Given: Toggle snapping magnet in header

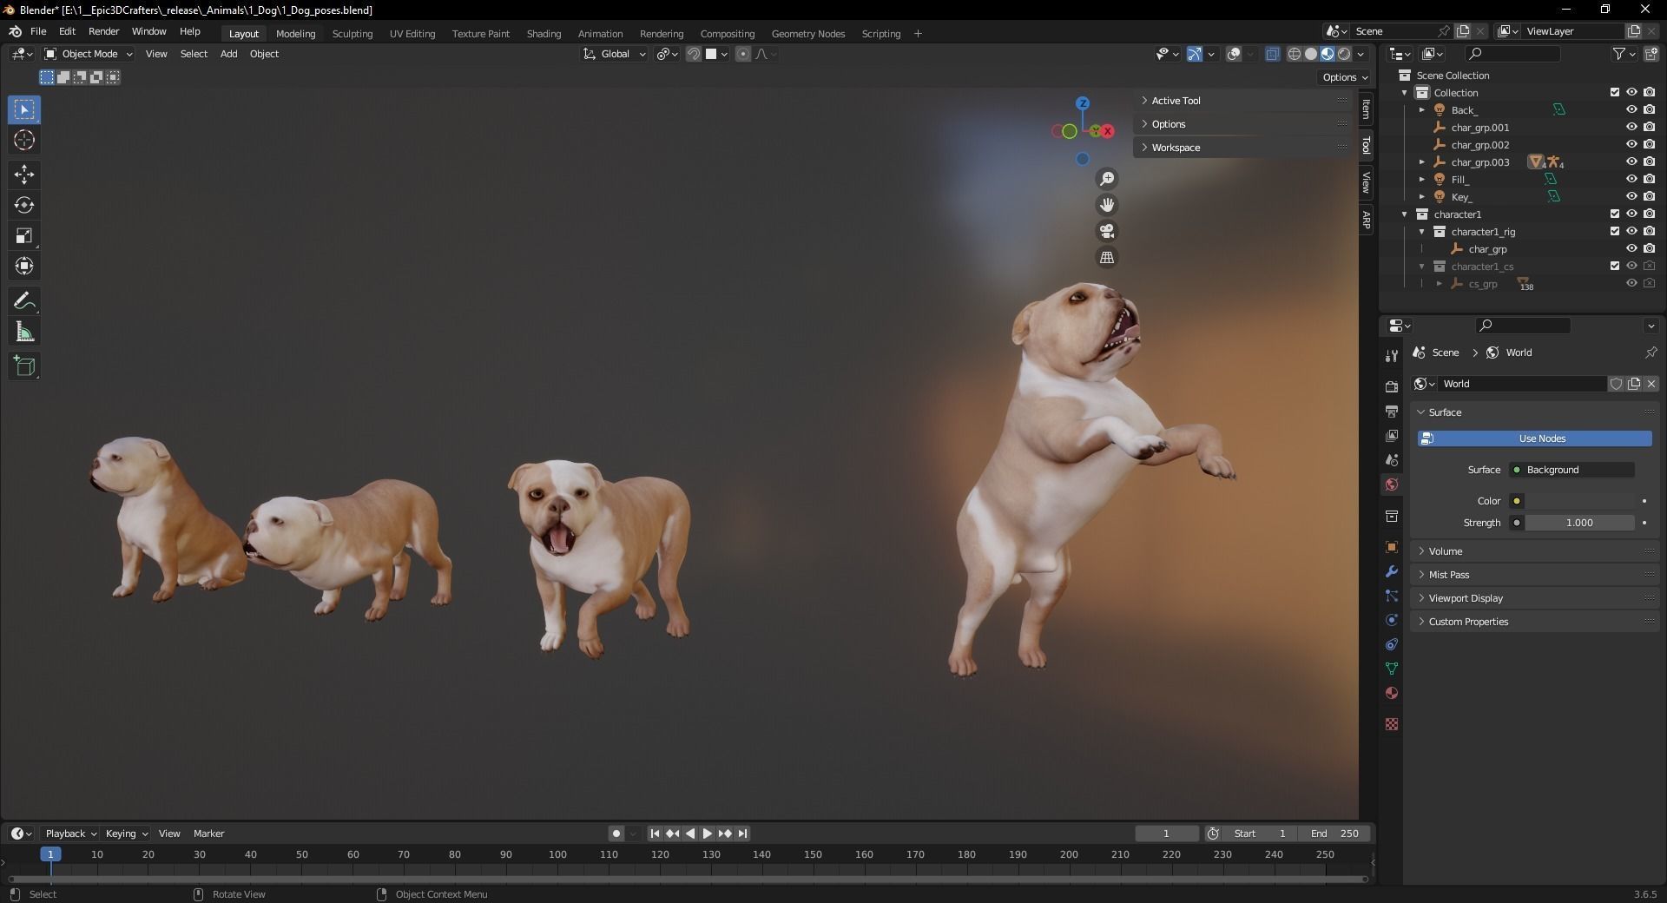Looking at the screenshot, I should click(694, 54).
